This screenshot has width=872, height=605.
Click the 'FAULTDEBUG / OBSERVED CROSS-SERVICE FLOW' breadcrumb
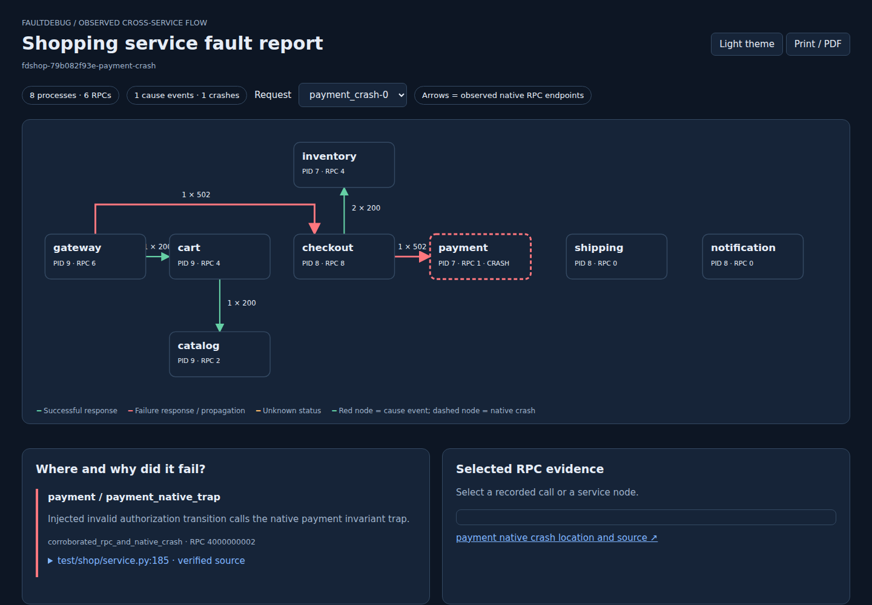[114, 23]
